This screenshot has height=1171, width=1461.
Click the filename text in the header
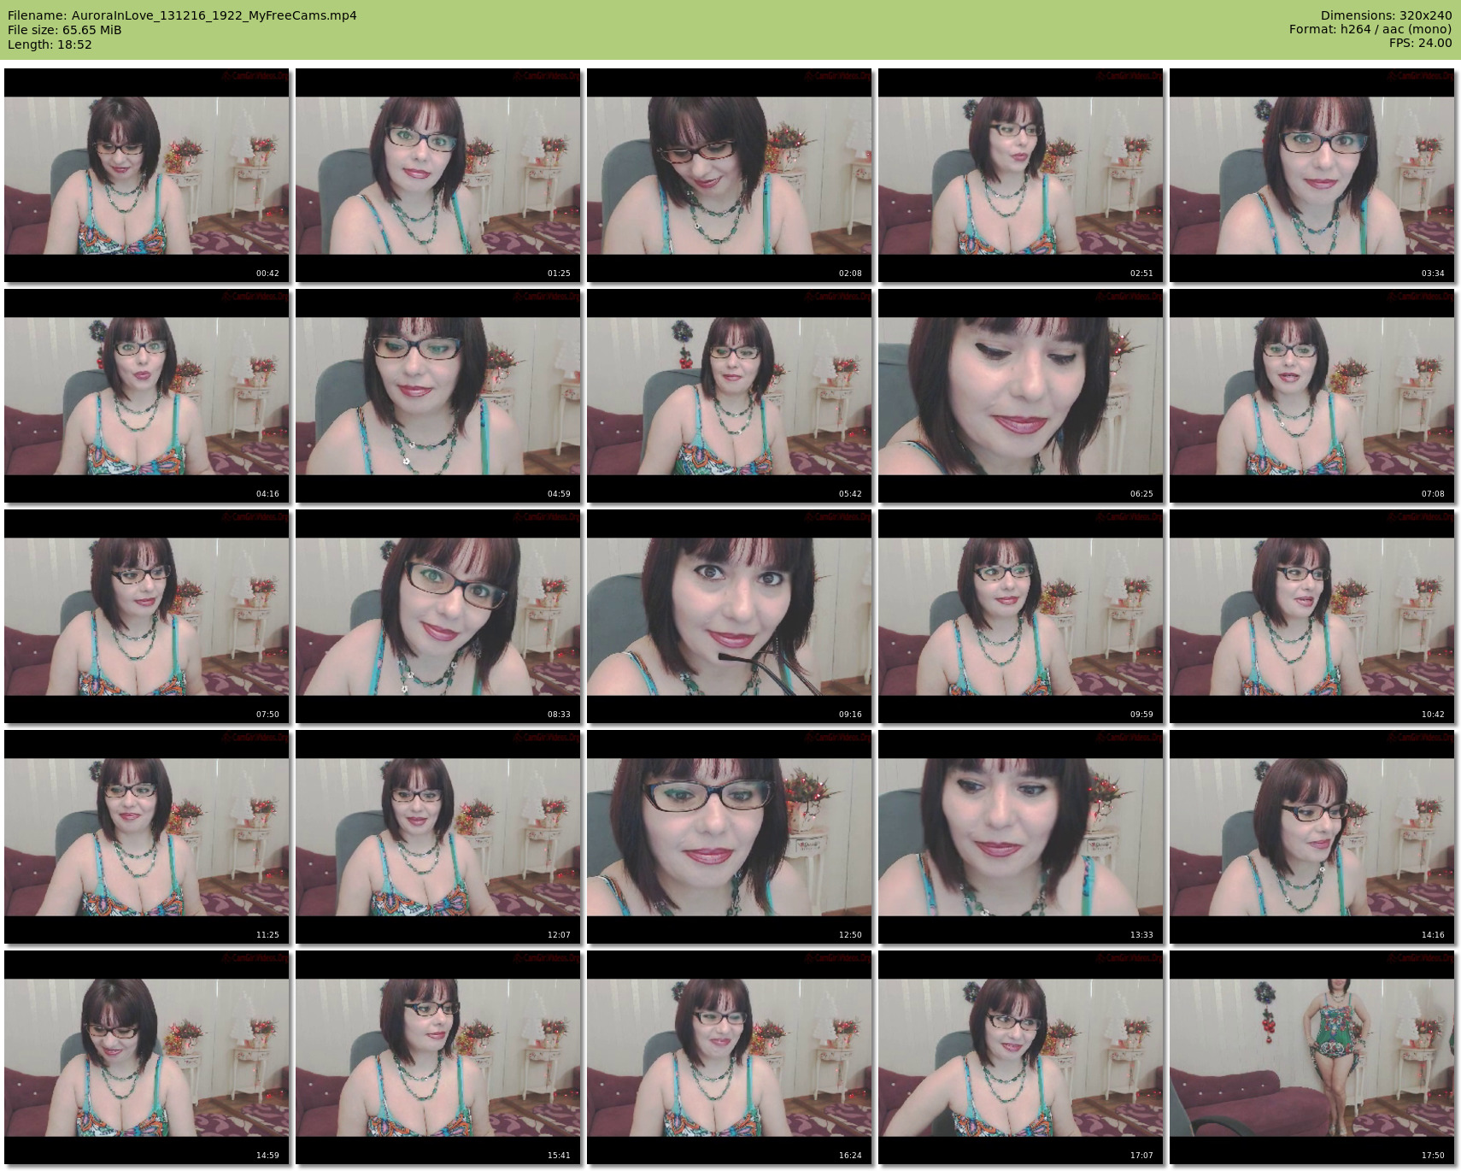click(x=182, y=15)
